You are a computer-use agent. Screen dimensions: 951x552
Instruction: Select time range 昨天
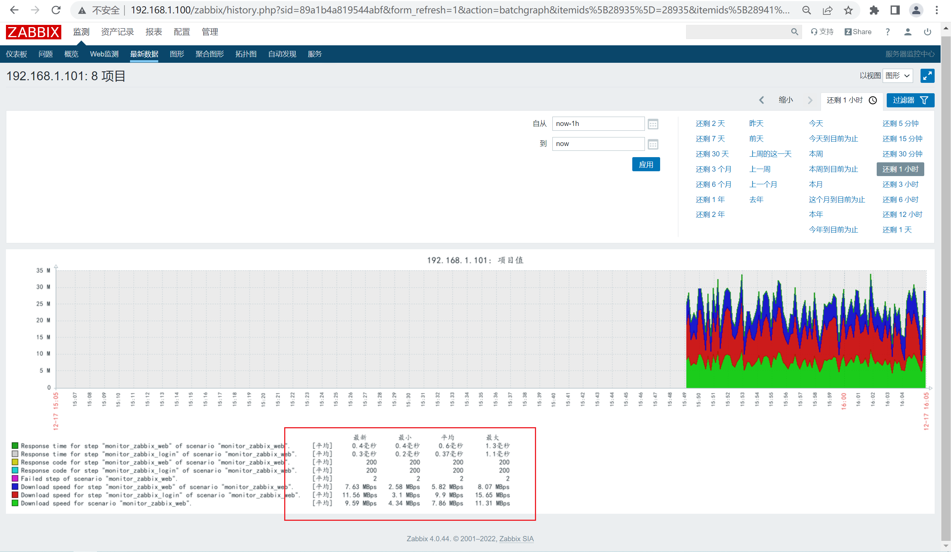[756, 123]
